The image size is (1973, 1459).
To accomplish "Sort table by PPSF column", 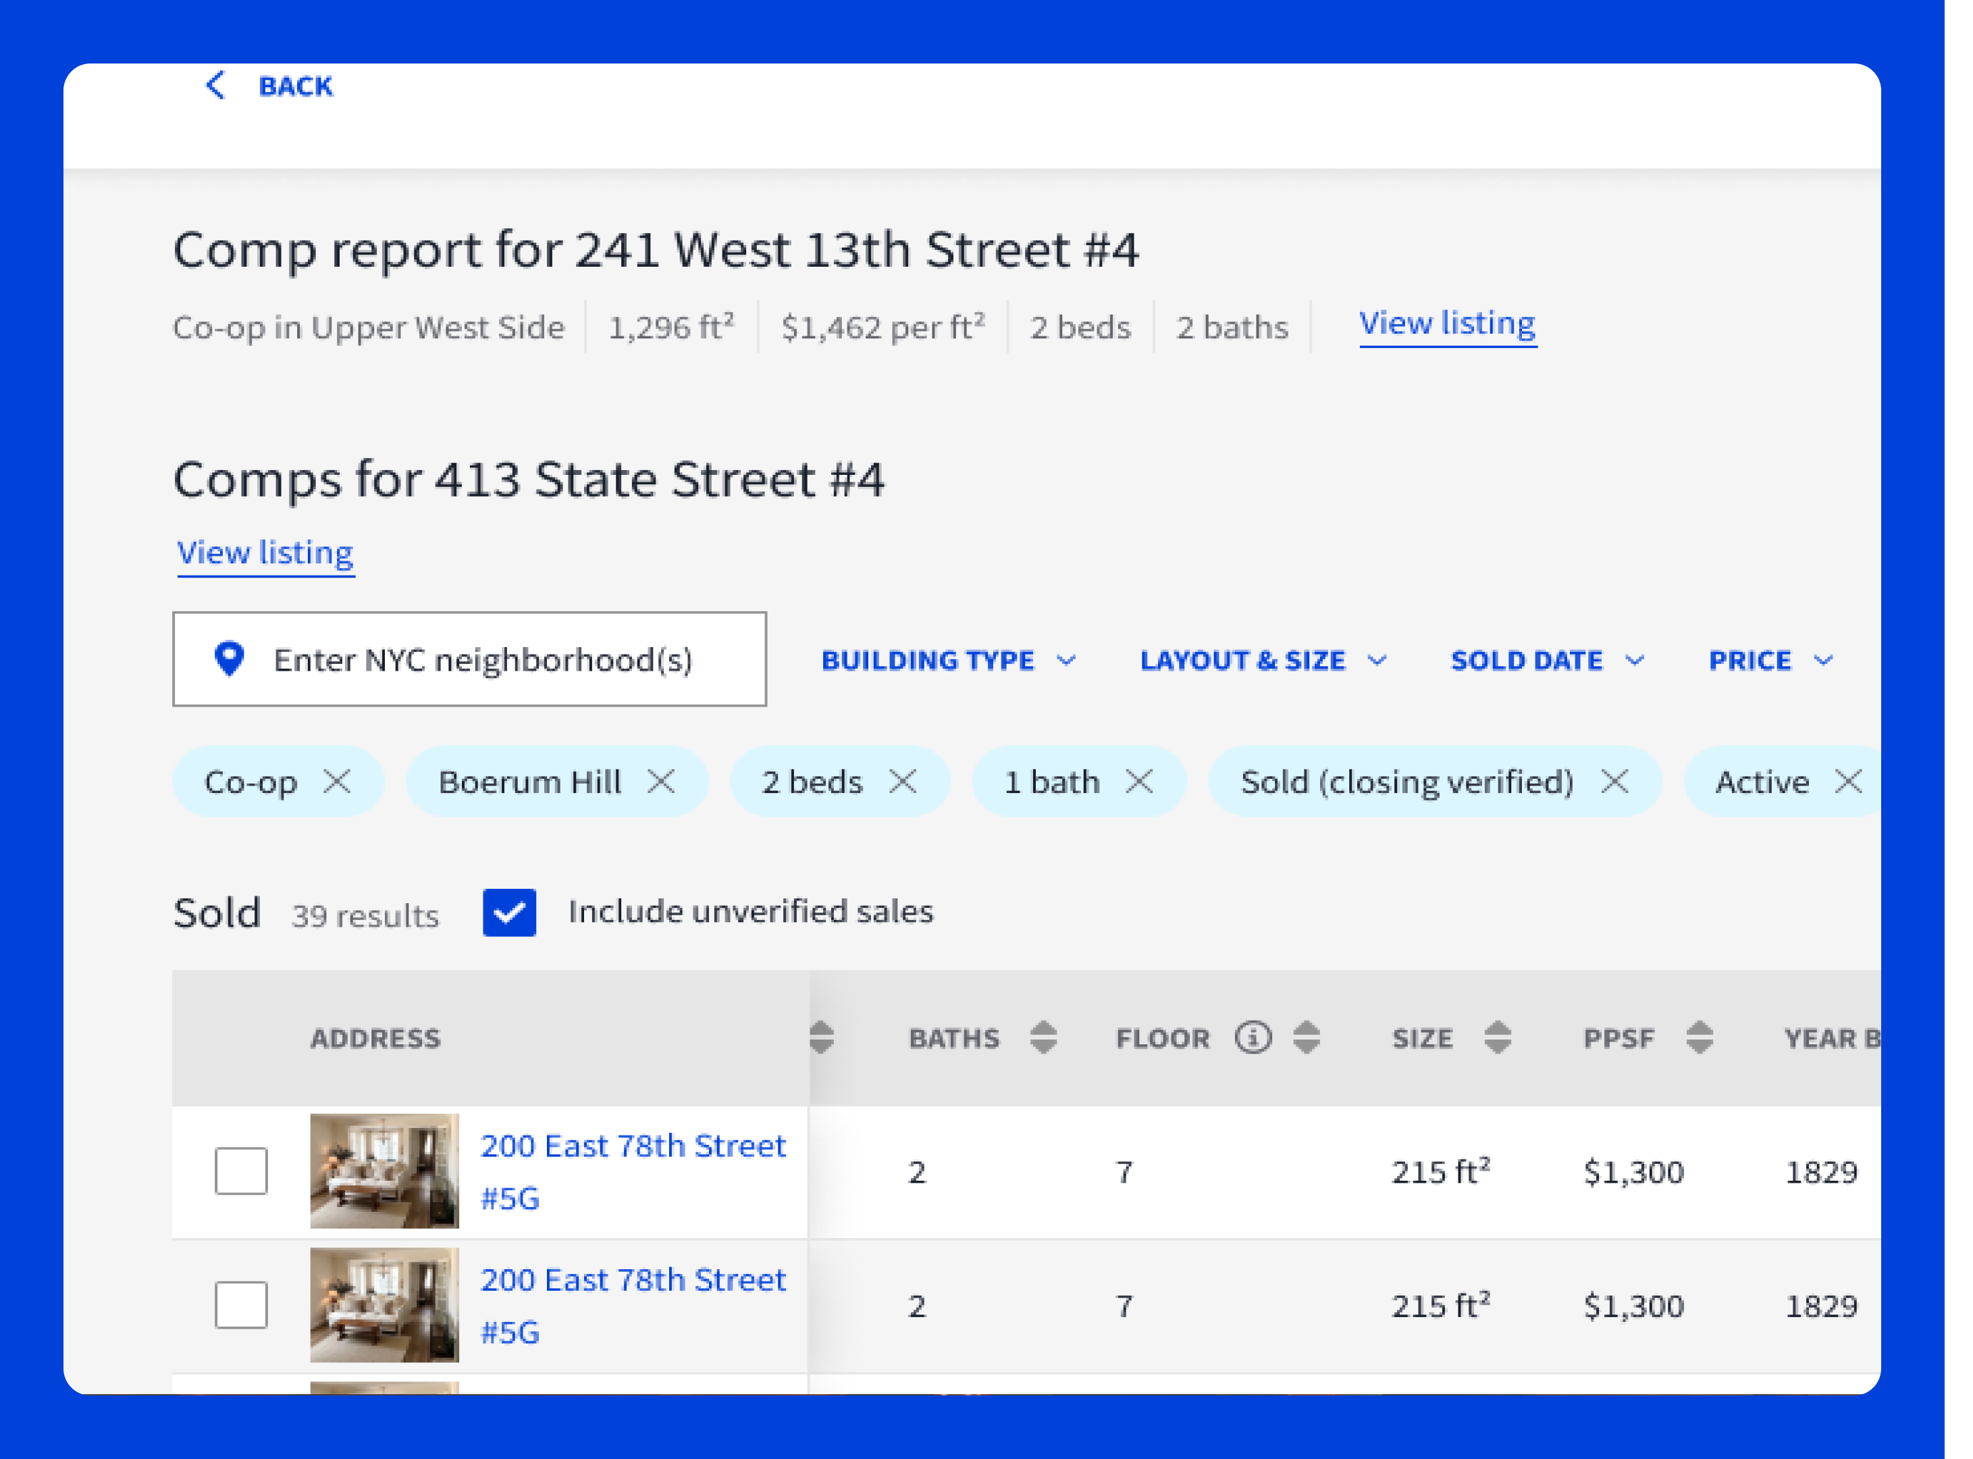I will (1700, 1038).
